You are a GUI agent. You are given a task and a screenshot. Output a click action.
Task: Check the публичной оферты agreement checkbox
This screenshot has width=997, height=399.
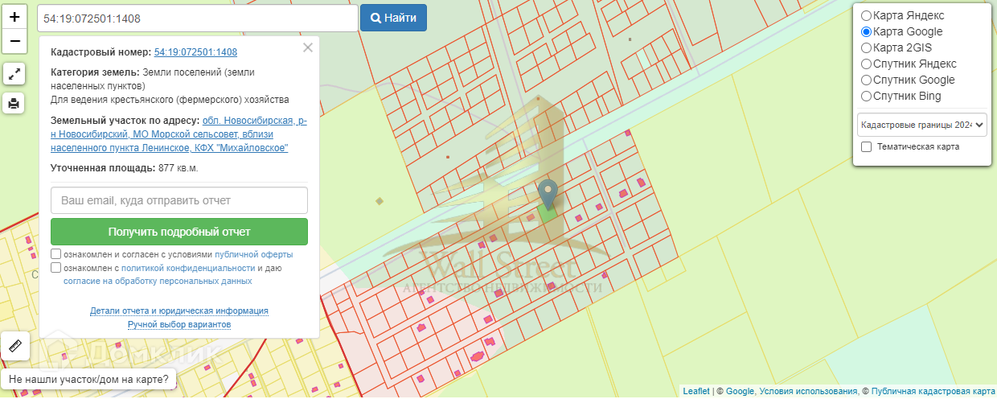(55, 254)
